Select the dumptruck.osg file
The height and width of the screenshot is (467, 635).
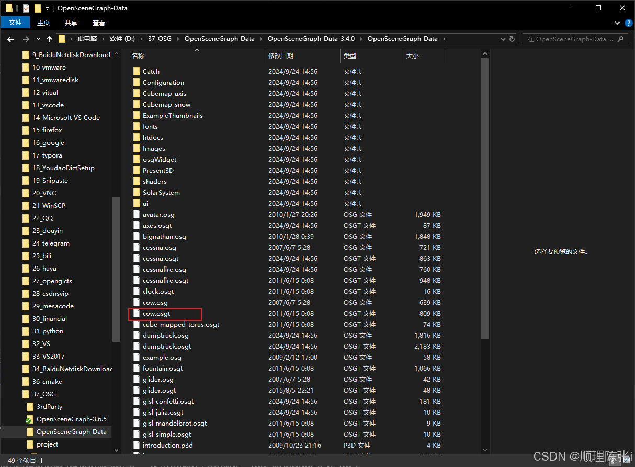click(x=165, y=335)
